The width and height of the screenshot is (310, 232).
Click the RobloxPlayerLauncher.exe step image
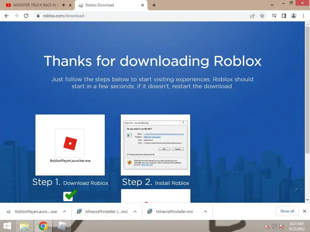pos(70,145)
